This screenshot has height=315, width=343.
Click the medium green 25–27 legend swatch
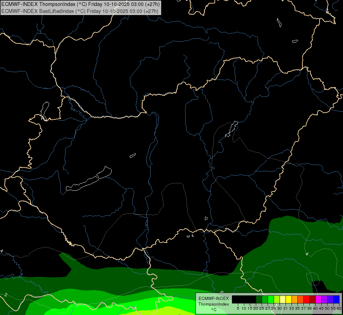265,300
